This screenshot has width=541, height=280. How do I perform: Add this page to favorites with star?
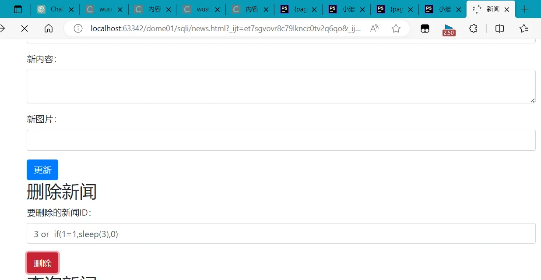[396, 28]
